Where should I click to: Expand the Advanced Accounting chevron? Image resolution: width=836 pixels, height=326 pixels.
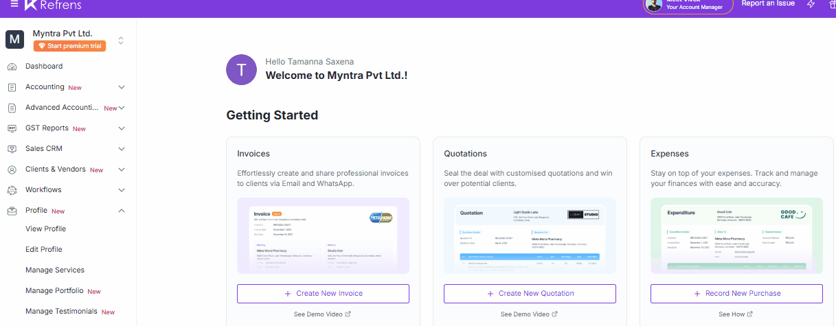click(x=122, y=108)
